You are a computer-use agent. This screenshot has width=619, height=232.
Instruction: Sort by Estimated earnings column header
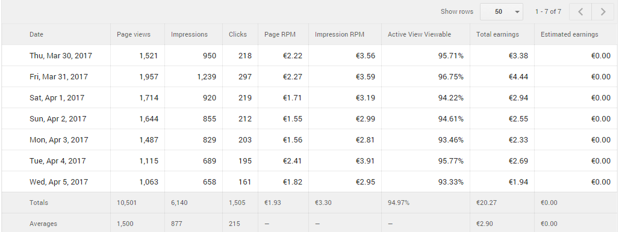click(x=569, y=34)
